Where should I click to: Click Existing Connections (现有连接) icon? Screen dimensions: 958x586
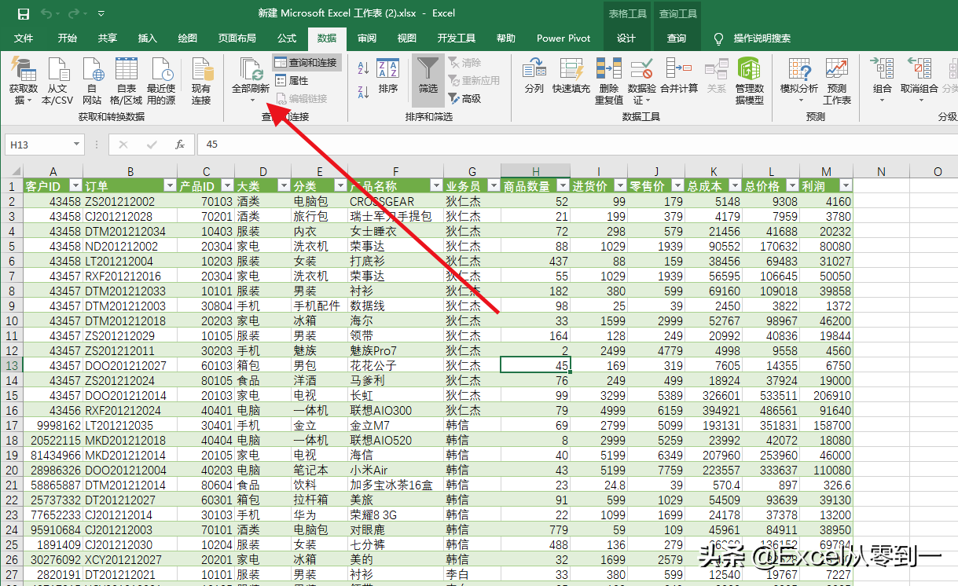pyautogui.click(x=201, y=82)
